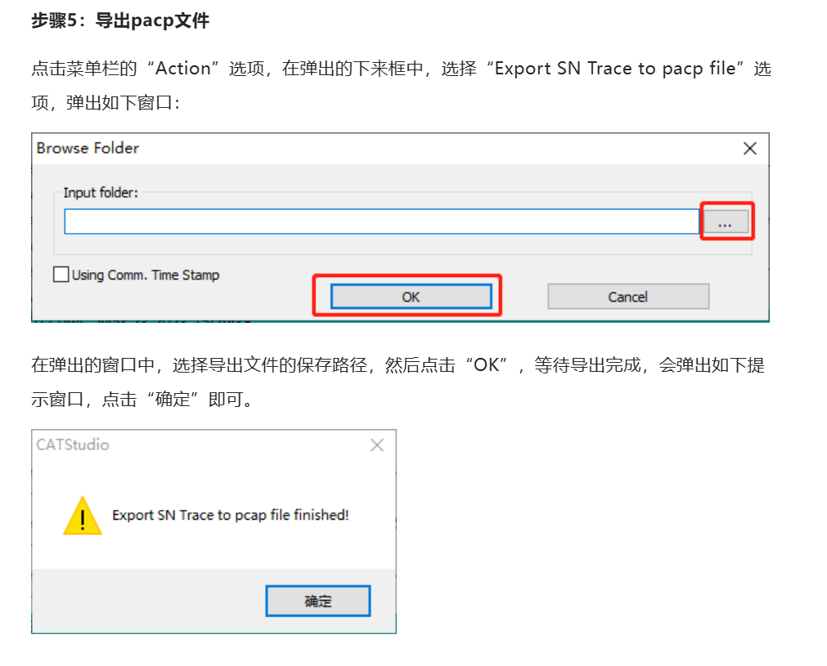Confirm with OK in Browse Folder dialog
The height and width of the screenshot is (666, 827).
(411, 297)
